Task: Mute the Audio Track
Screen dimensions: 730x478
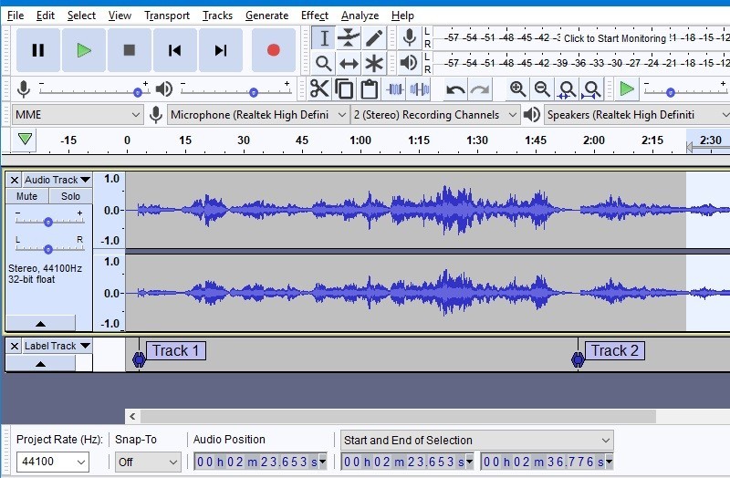Action: coord(27,196)
